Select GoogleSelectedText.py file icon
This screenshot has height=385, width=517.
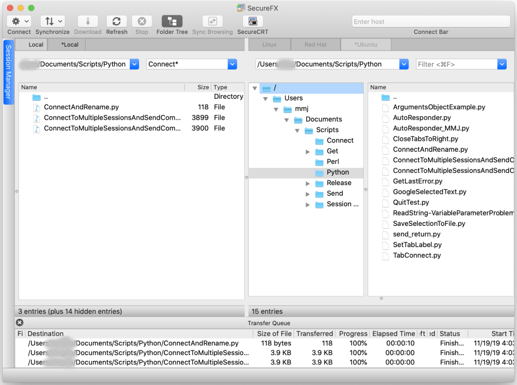(x=385, y=192)
